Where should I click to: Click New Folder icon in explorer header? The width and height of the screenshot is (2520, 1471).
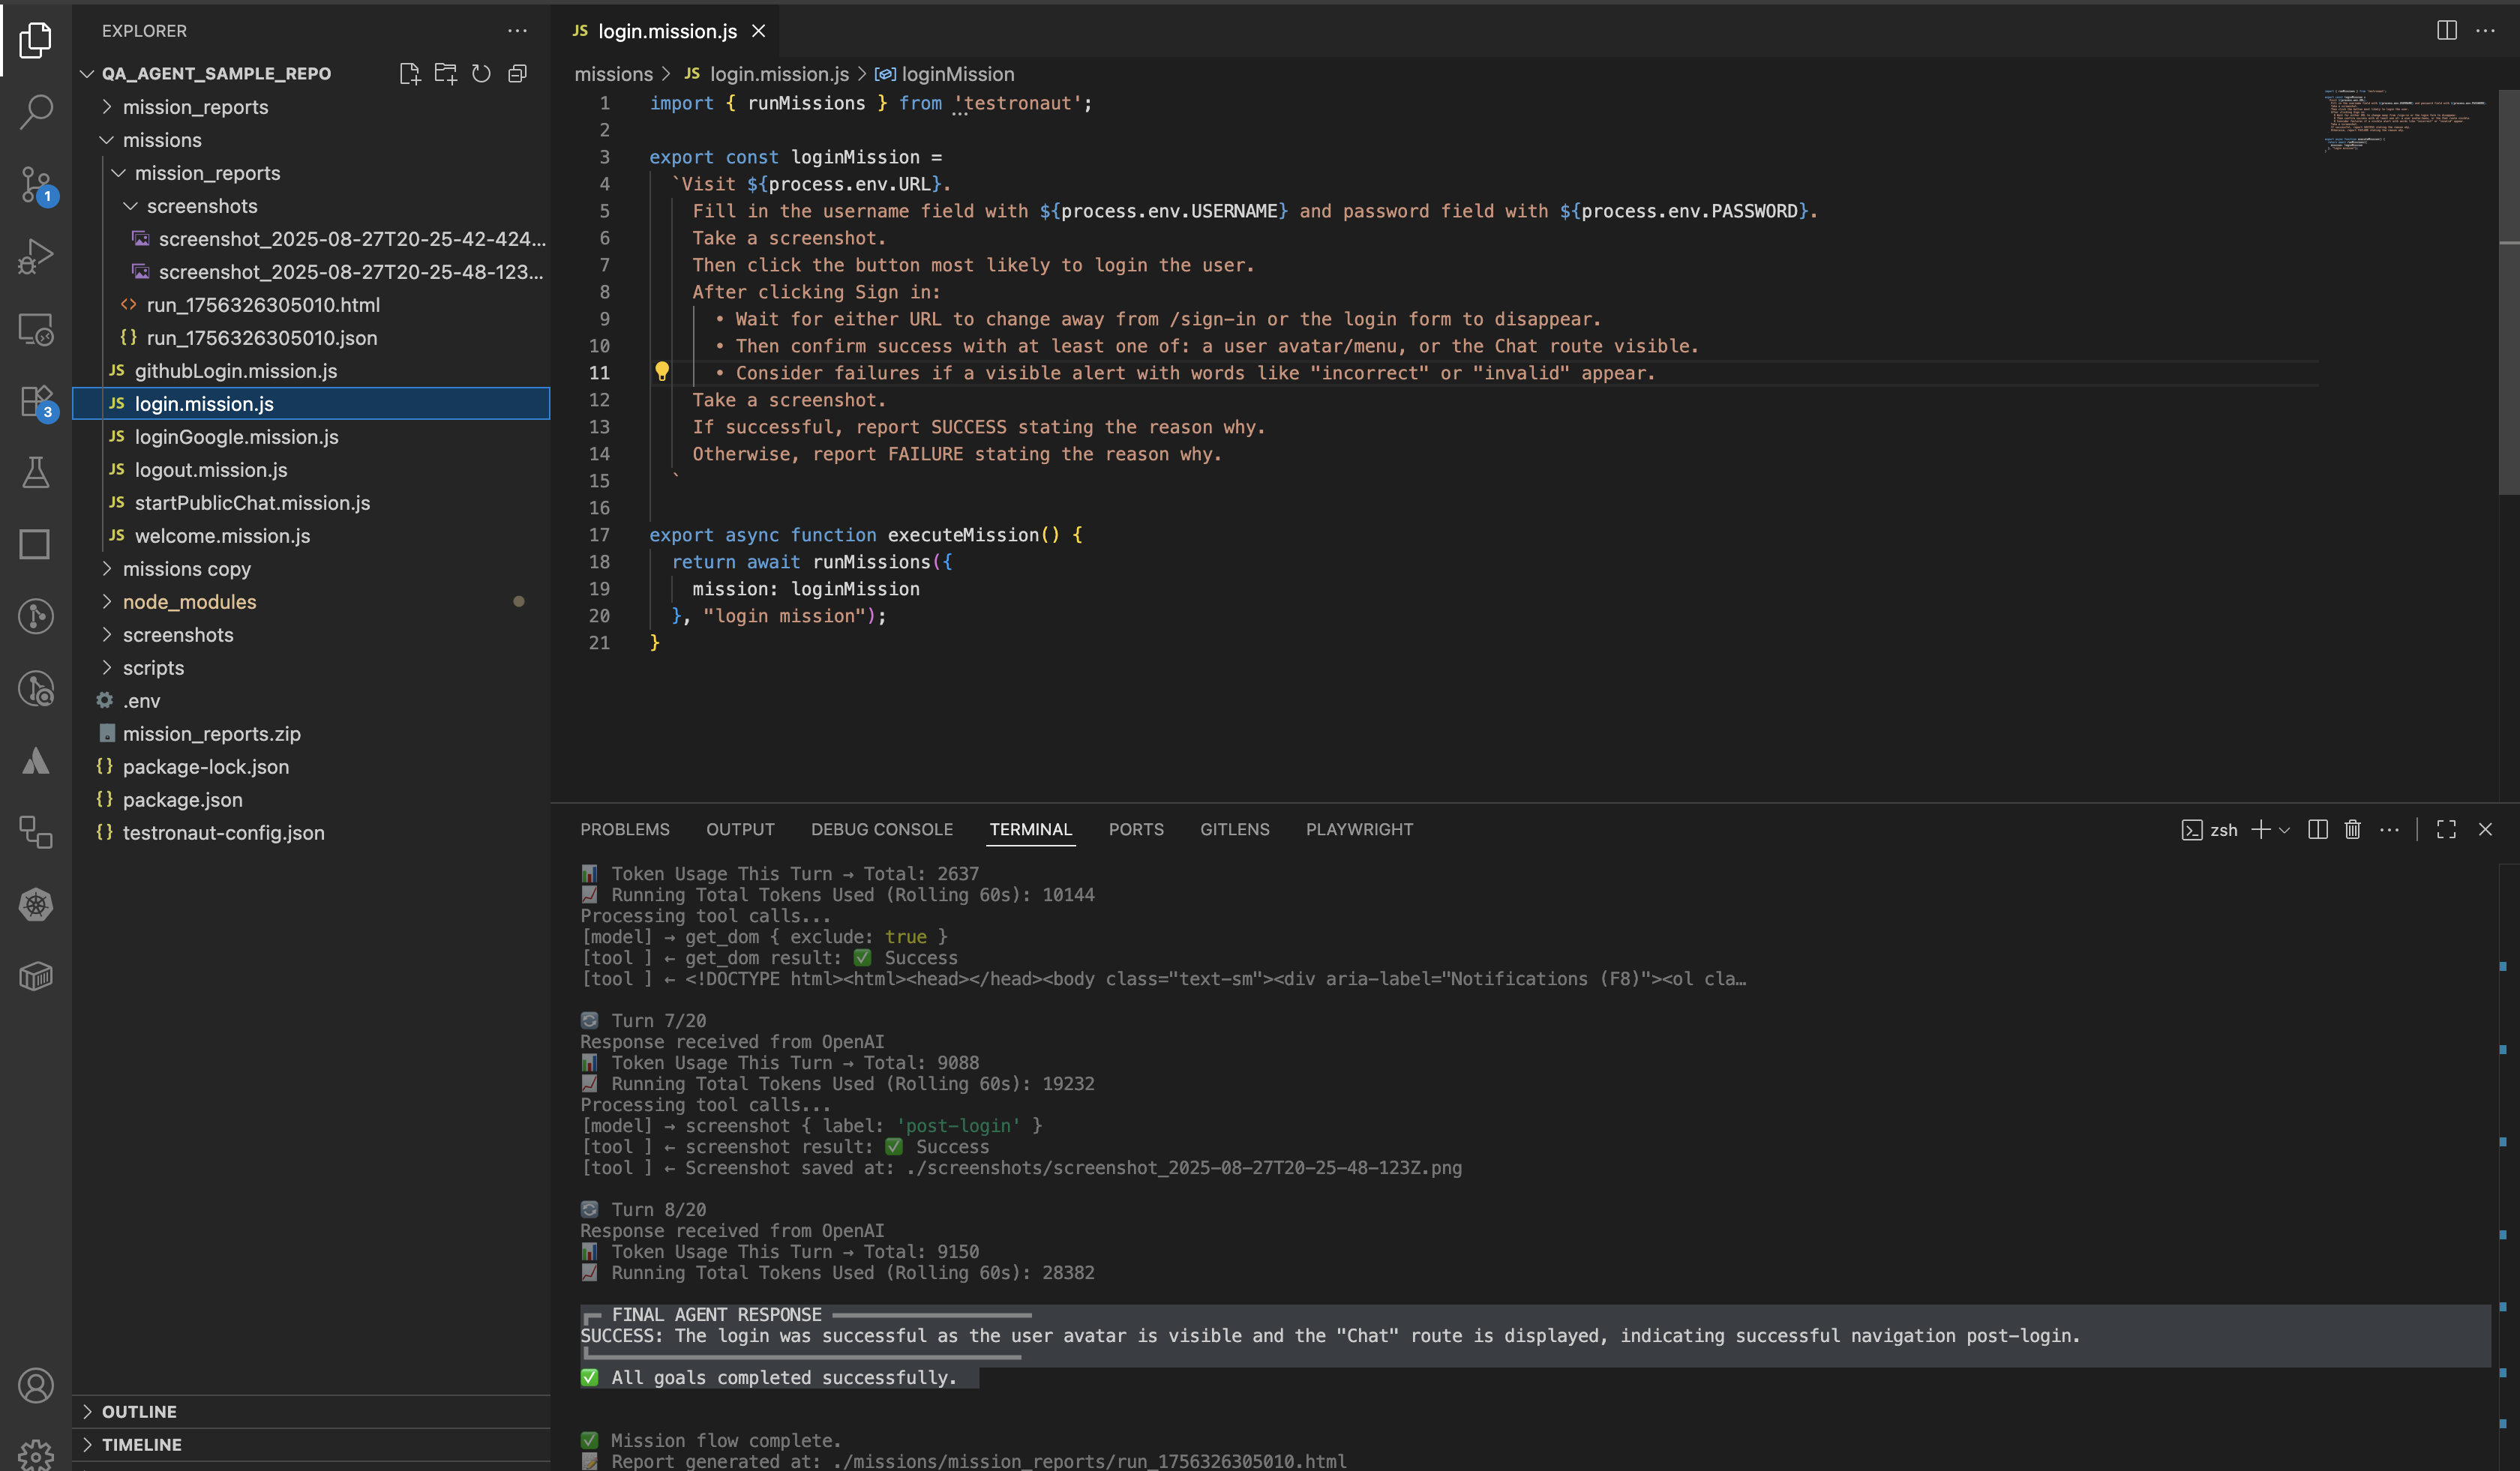coord(445,73)
